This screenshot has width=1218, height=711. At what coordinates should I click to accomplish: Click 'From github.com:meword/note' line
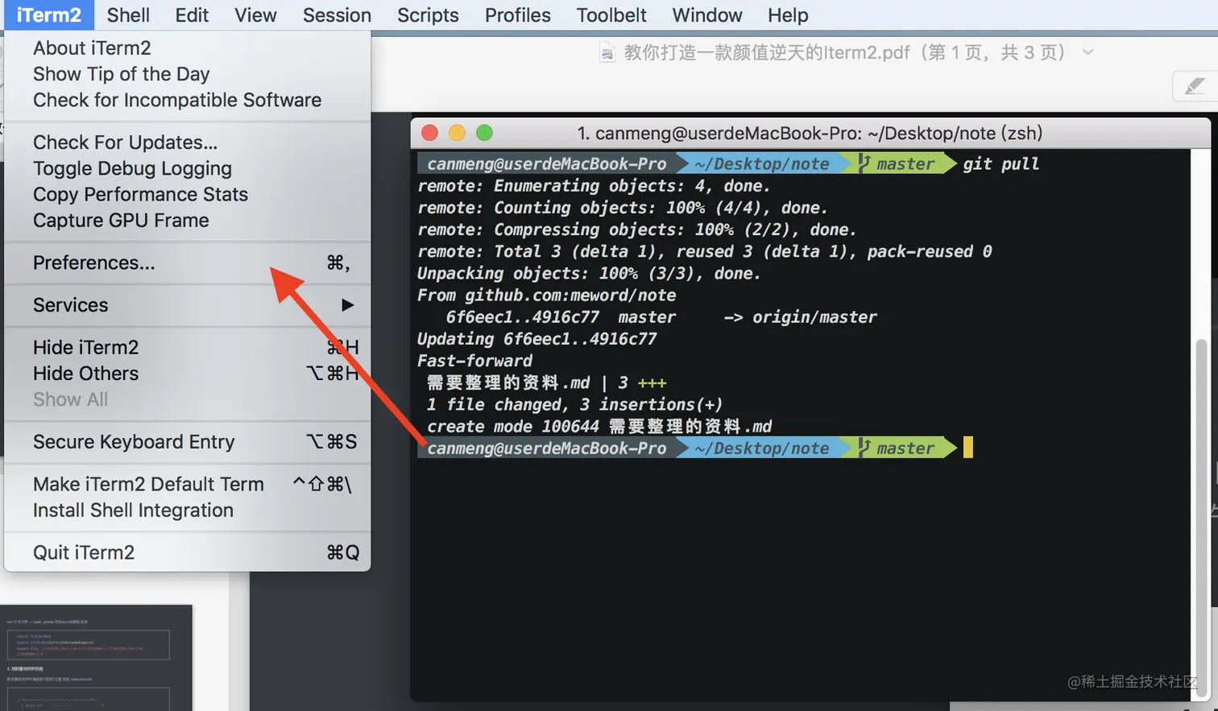[546, 296]
